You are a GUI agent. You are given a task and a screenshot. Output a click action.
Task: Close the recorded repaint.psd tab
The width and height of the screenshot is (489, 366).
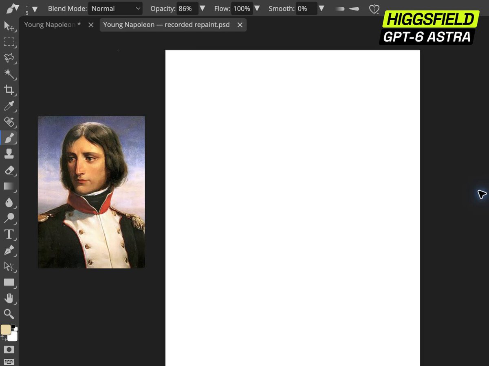[x=240, y=25]
